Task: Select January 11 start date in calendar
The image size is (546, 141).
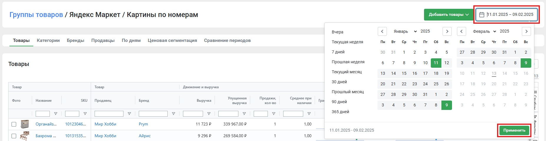Action: [x=436, y=63]
